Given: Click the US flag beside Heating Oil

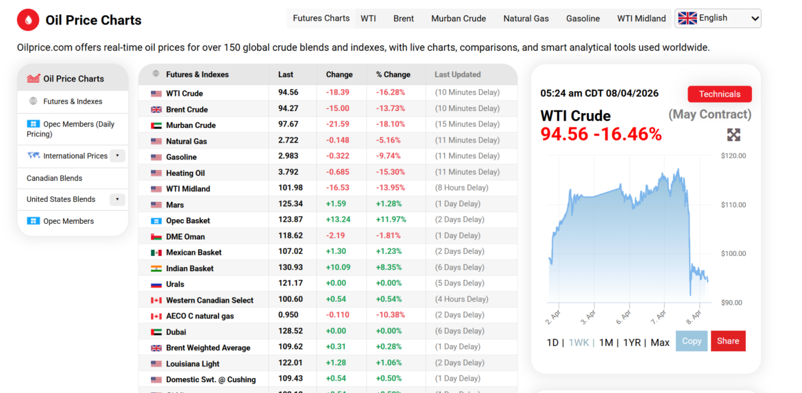Looking at the screenshot, I should tap(156, 173).
